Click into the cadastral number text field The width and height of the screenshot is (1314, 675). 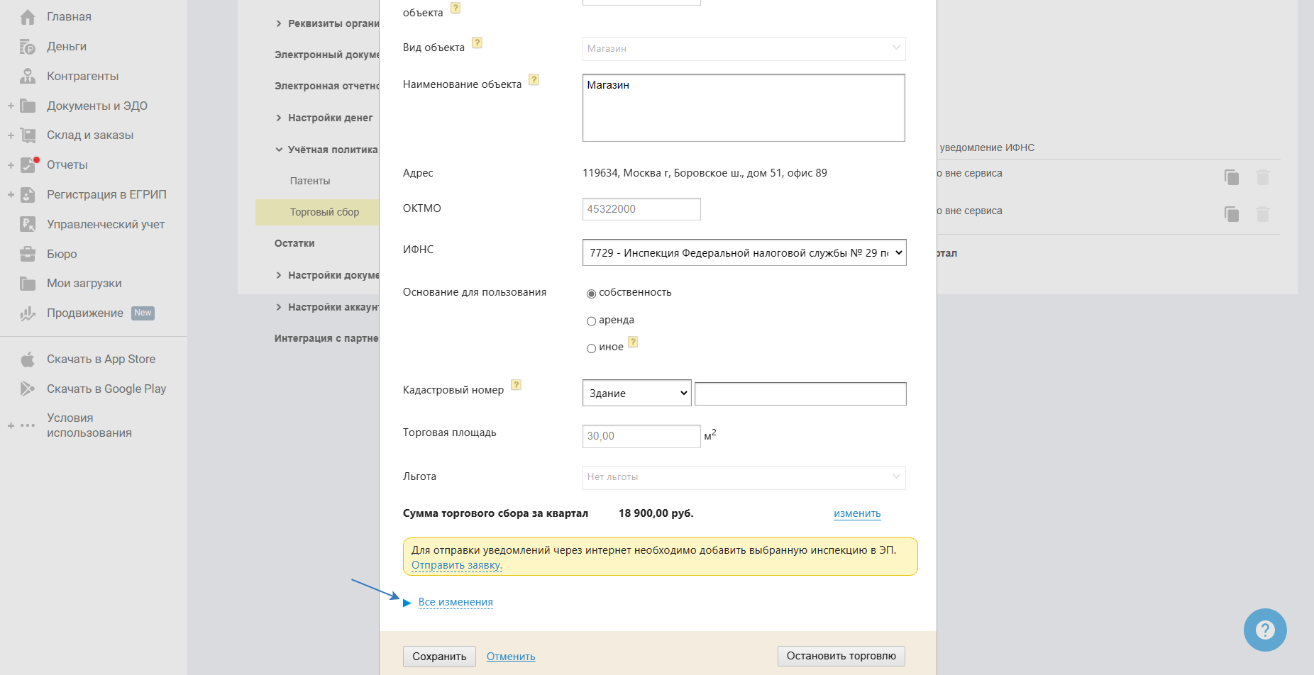[x=800, y=394]
